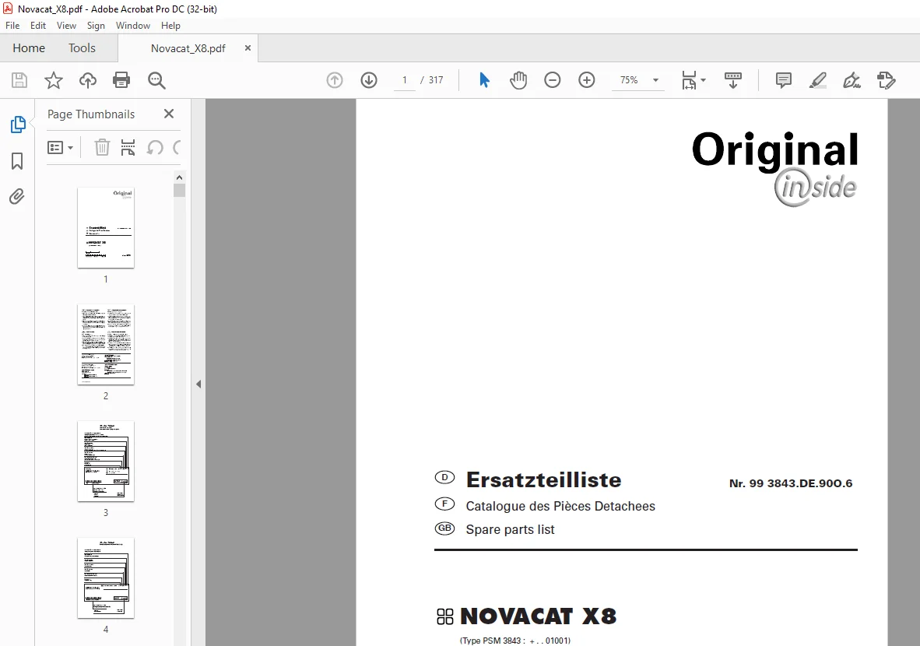Zoom in with plus icon

587,80
